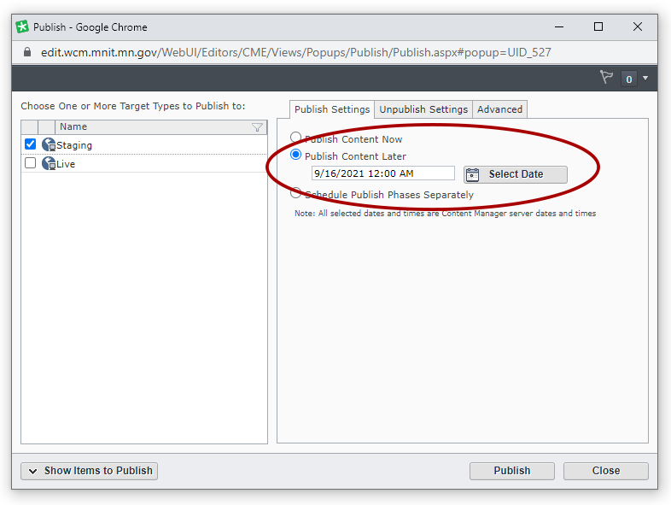Go to the Publish Settings tab

[332, 109]
